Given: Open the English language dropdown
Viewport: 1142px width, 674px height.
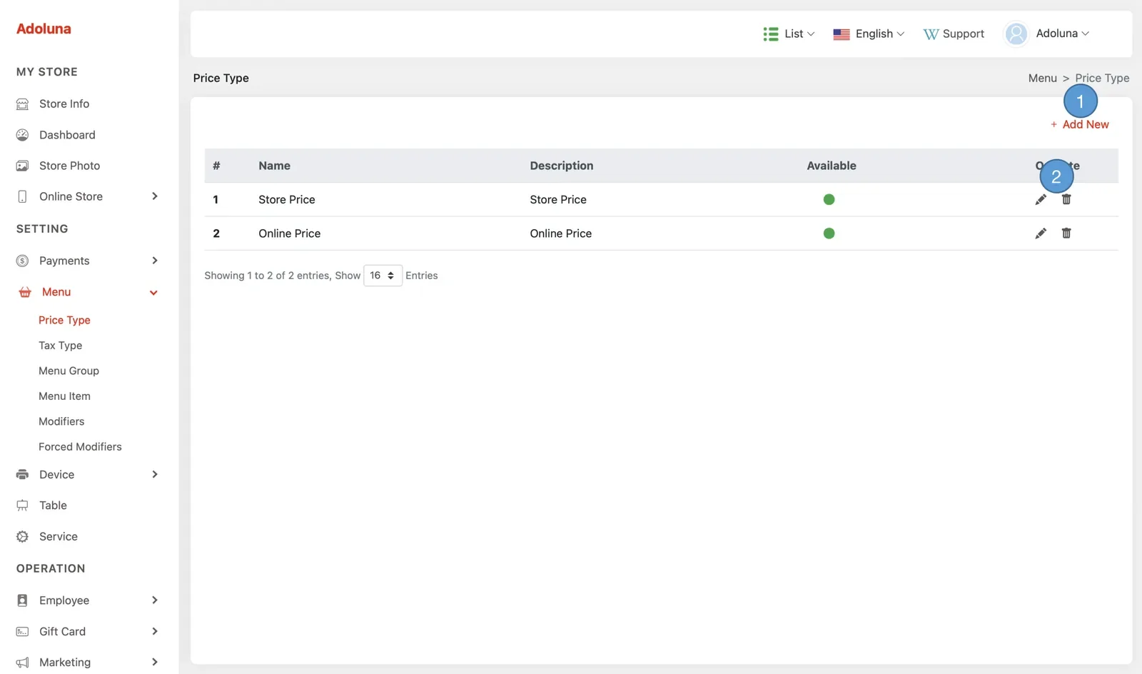Looking at the screenshot, I should point(869,34).
